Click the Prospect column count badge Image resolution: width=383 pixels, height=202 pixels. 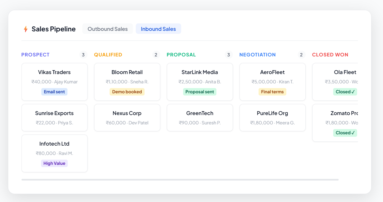tap(83, 55)
